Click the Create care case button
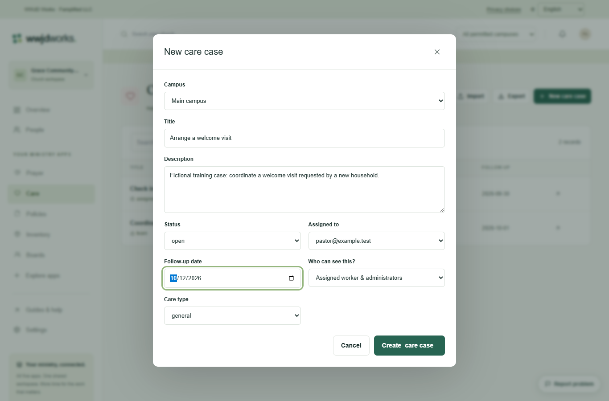Viewport: 609px width, 401px height. (x=409, y=346)
